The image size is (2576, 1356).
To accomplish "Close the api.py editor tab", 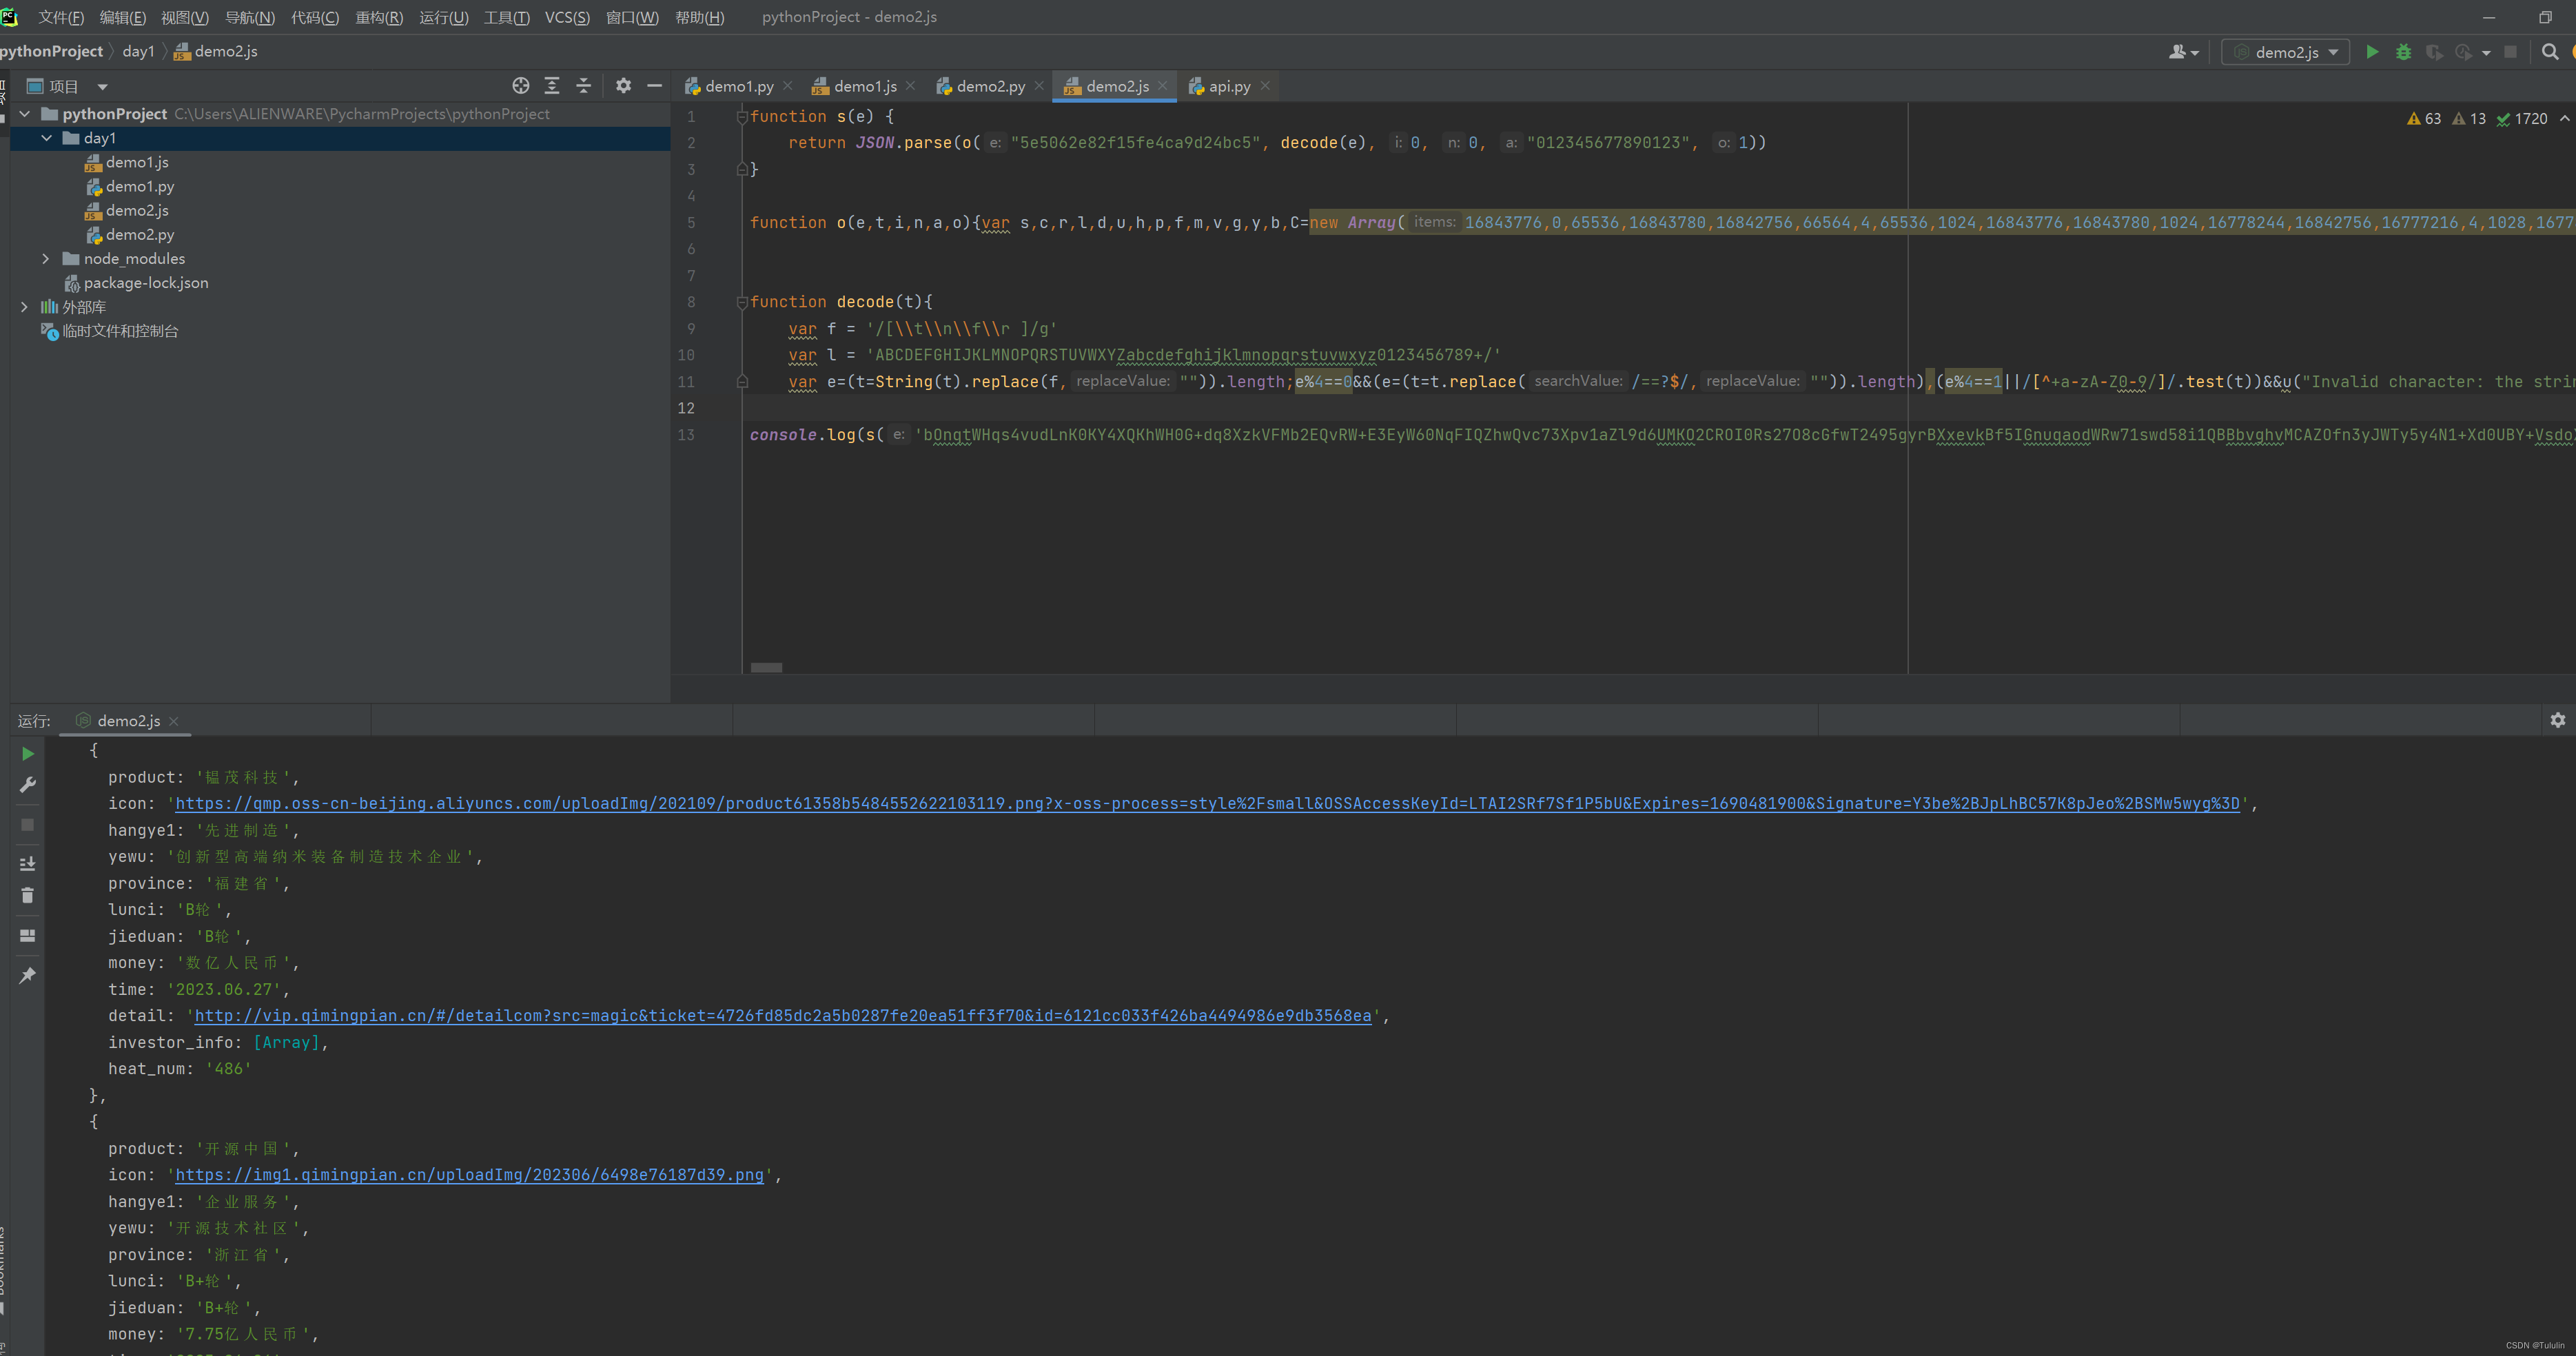I will pyautogui.click(x=1265, y=86).
